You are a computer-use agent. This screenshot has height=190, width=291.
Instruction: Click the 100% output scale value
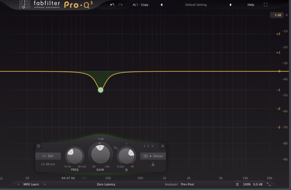[247, 184]
